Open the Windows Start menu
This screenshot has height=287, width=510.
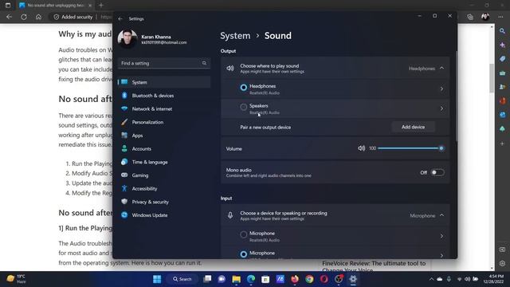tap(157, 279)
